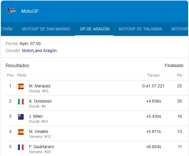This screenshot has height=156, width=189.
Task: Click the Finalizado status label
Action: click(174, 65)
